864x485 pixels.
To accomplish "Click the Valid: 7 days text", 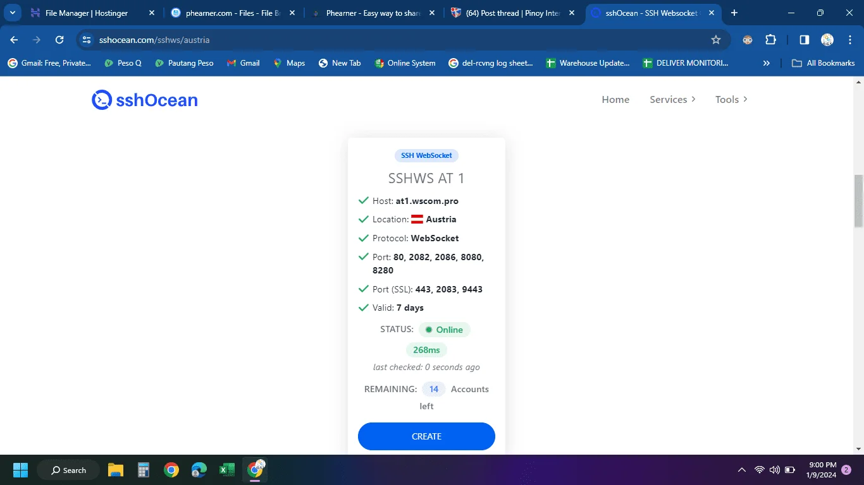I will click(x=398, y=308).
